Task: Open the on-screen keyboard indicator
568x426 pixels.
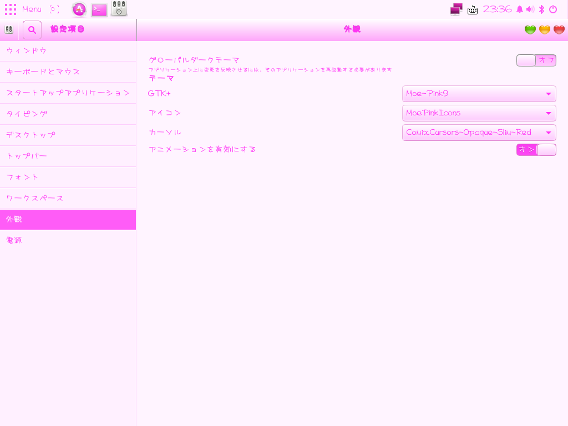Action: (x=473, y=9)
